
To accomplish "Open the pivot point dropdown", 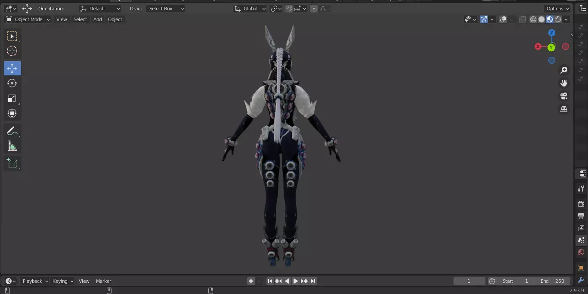I will click(276, 9).
